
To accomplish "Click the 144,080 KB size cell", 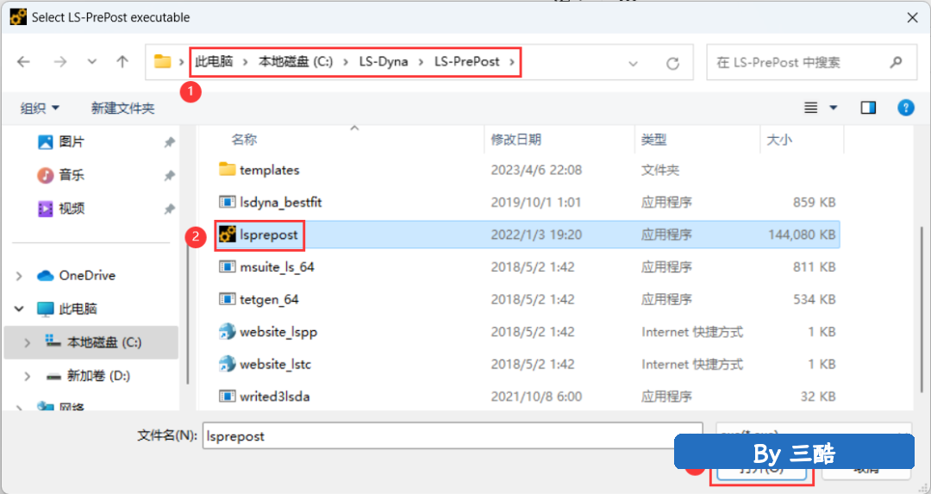I will [x=802, y=234].
